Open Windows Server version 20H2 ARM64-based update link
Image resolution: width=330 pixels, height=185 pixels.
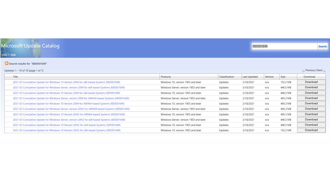point(71,109)
